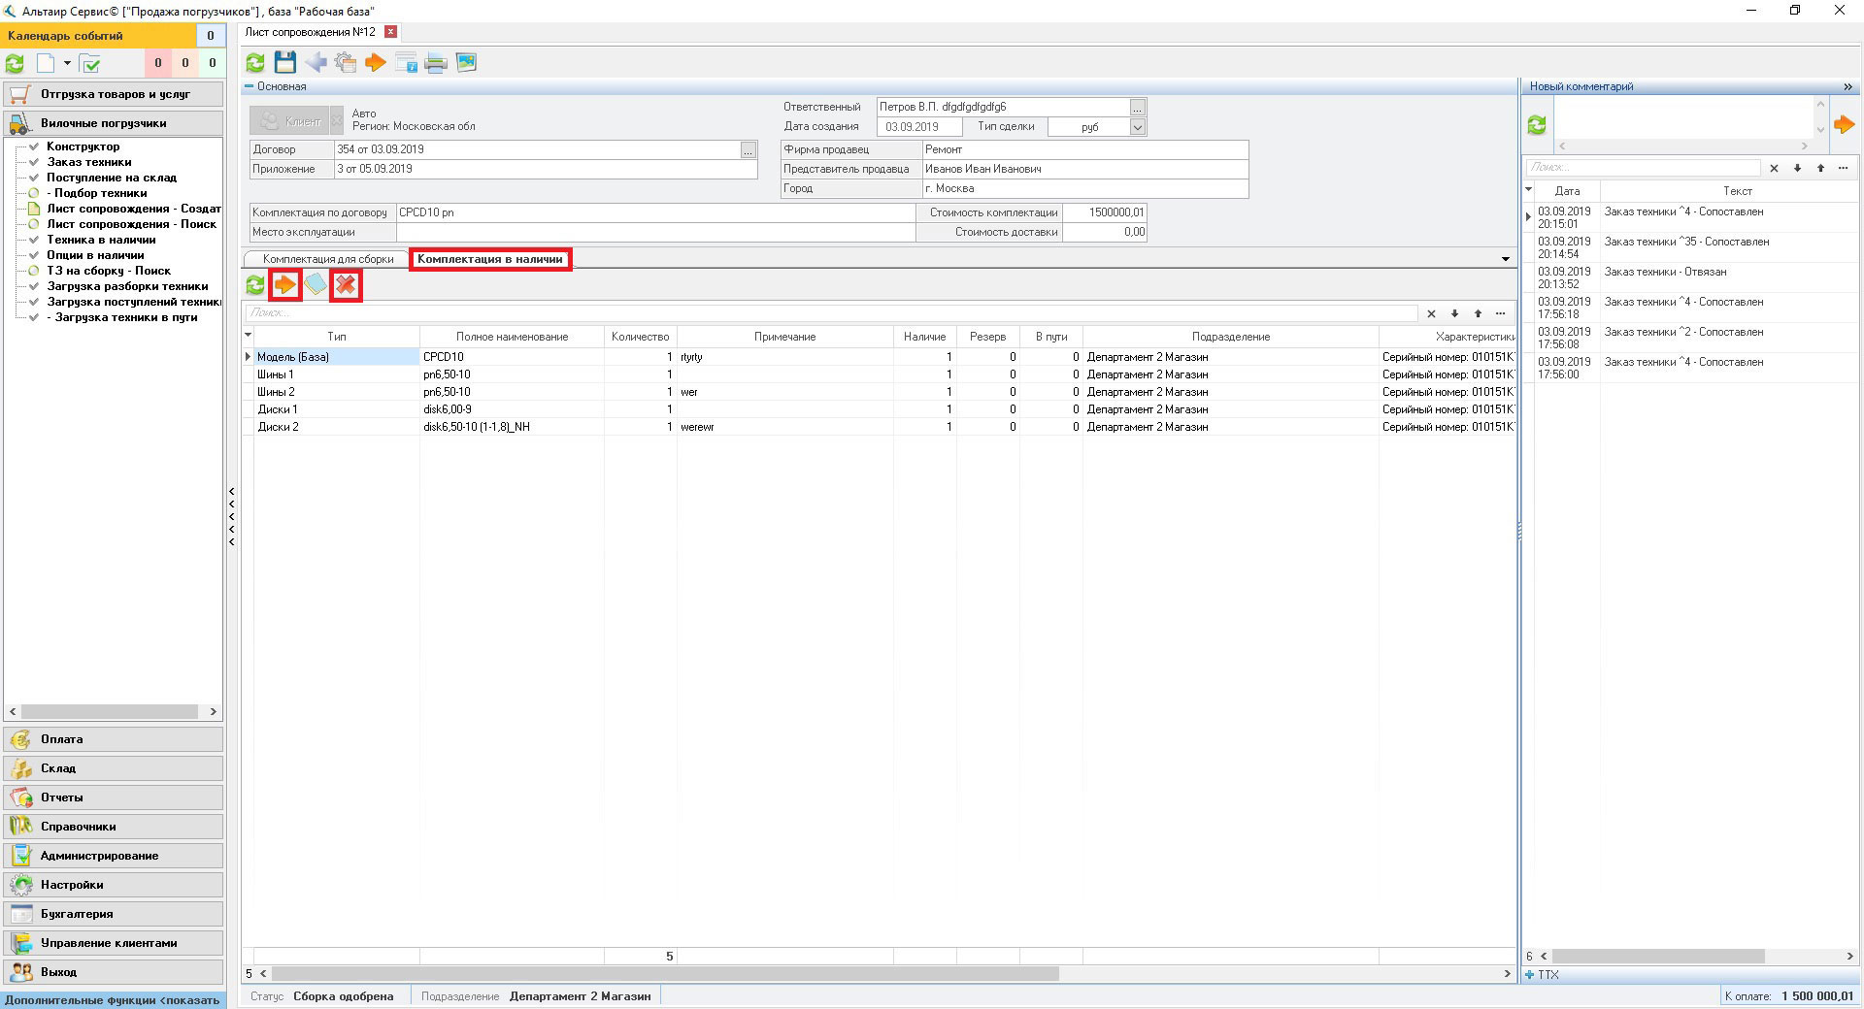1864x1009 pixels.
Task: Jump to the next comment search match
Action: 1797,168
